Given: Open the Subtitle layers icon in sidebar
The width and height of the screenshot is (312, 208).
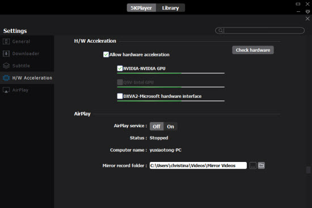Looking at the screenshot, I should pyautogui.click(x=6, y=65).
